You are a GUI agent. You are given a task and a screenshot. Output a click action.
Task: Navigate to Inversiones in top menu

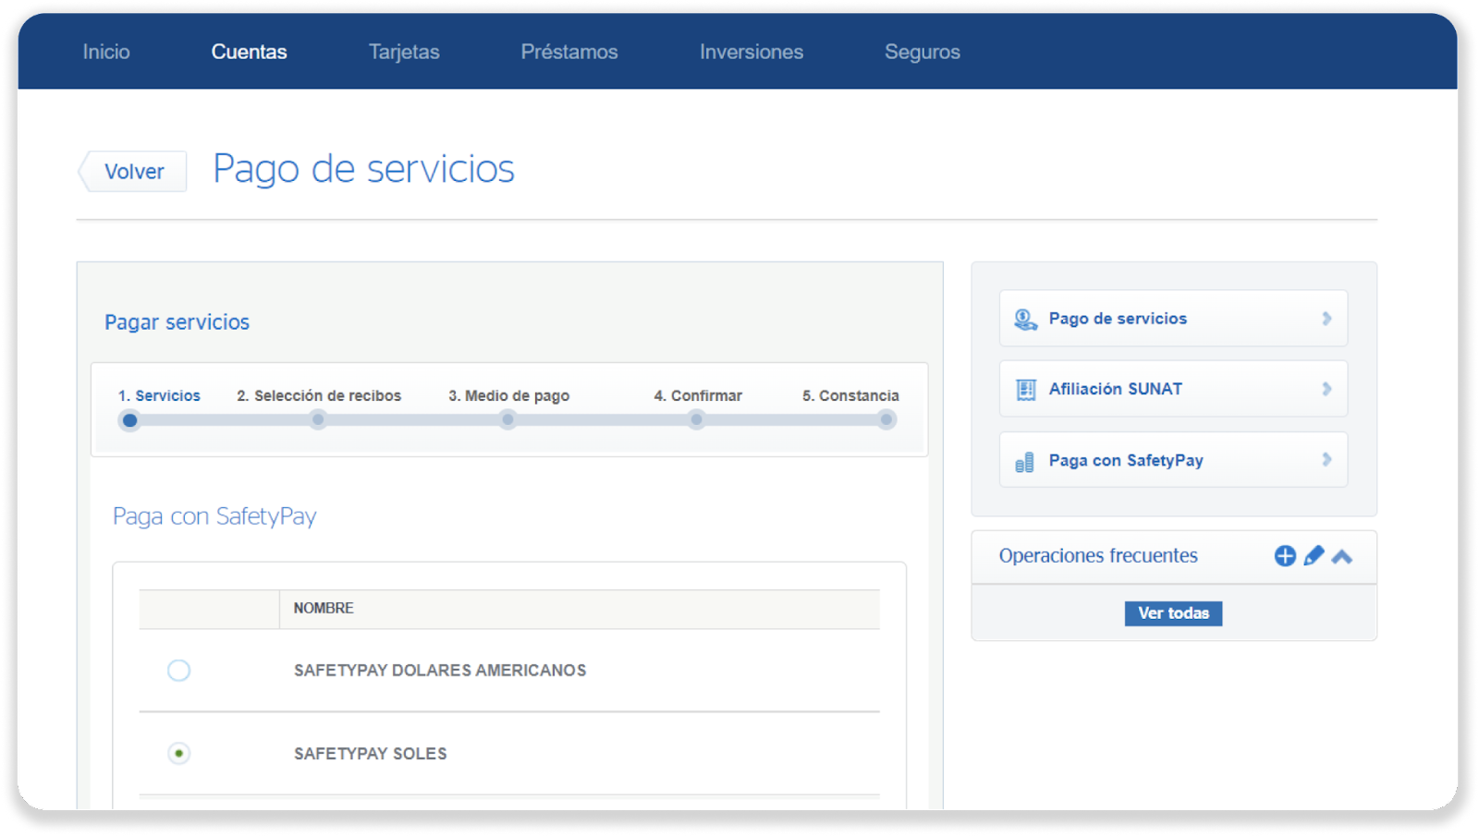coord(751,52)
